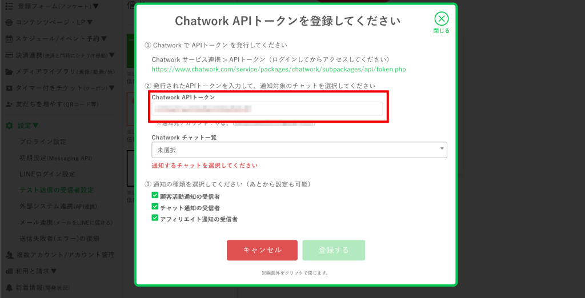Viewport: 585px width, 298px height.
Task: Expand 決済連携 sidebar menu
Action: click(65, 55)
